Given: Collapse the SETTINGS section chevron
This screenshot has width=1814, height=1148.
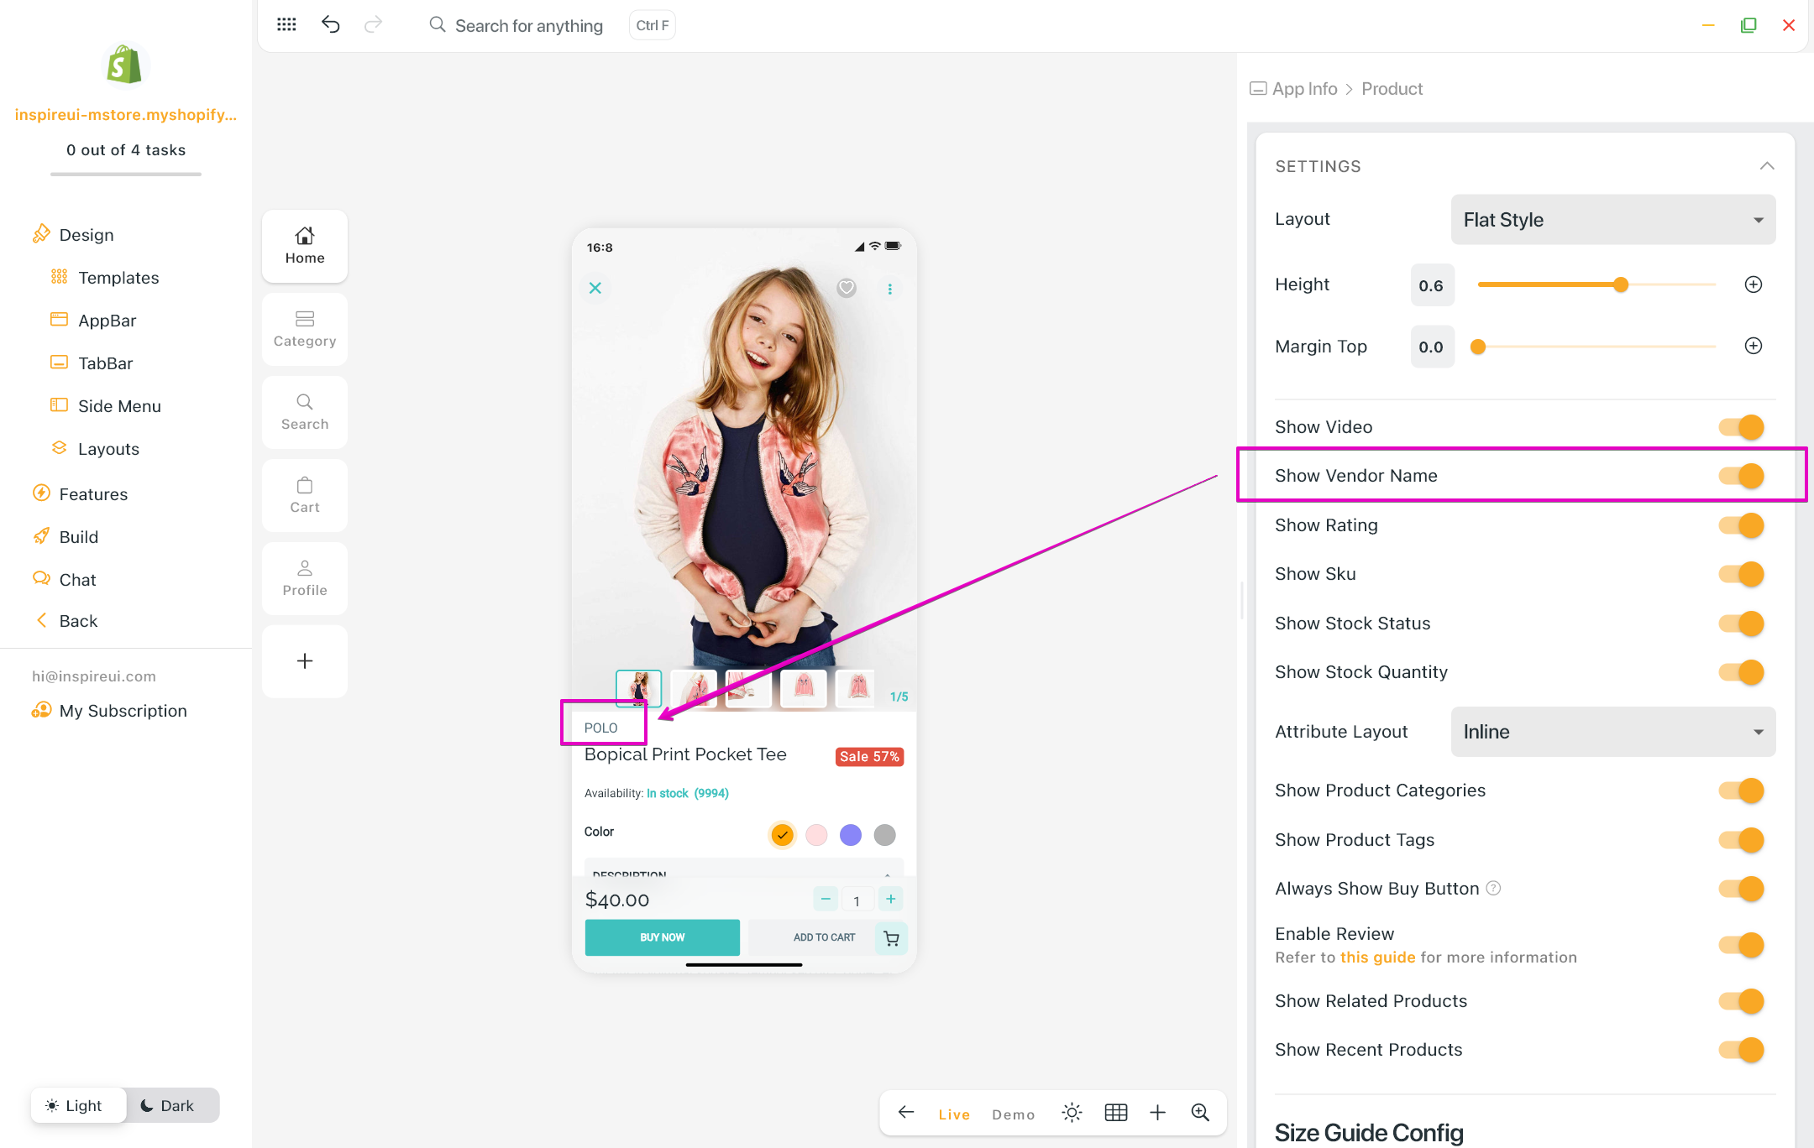Looking at the screenshot, I should tap(1767, 166).
